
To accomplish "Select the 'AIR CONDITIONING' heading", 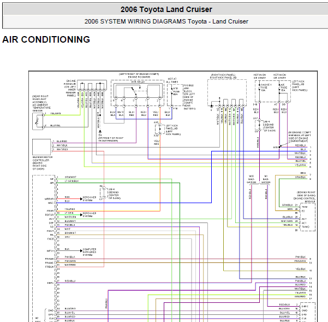I will tap(46, 39).
